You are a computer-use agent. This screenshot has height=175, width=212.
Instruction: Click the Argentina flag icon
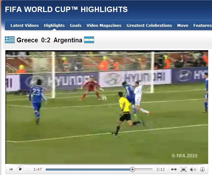tap(89, 40)
